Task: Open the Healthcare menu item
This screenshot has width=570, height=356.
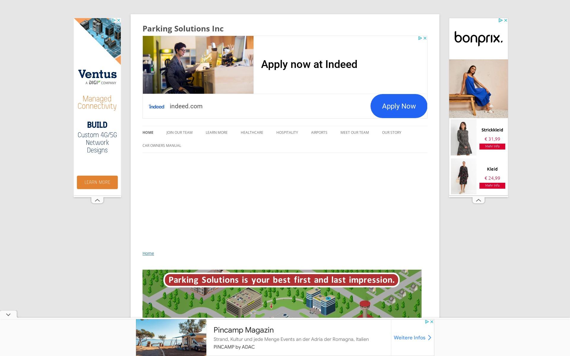Action: [x=252, y=133]
